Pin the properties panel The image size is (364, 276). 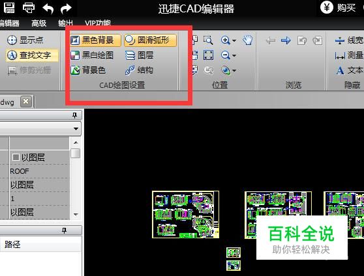74,115
